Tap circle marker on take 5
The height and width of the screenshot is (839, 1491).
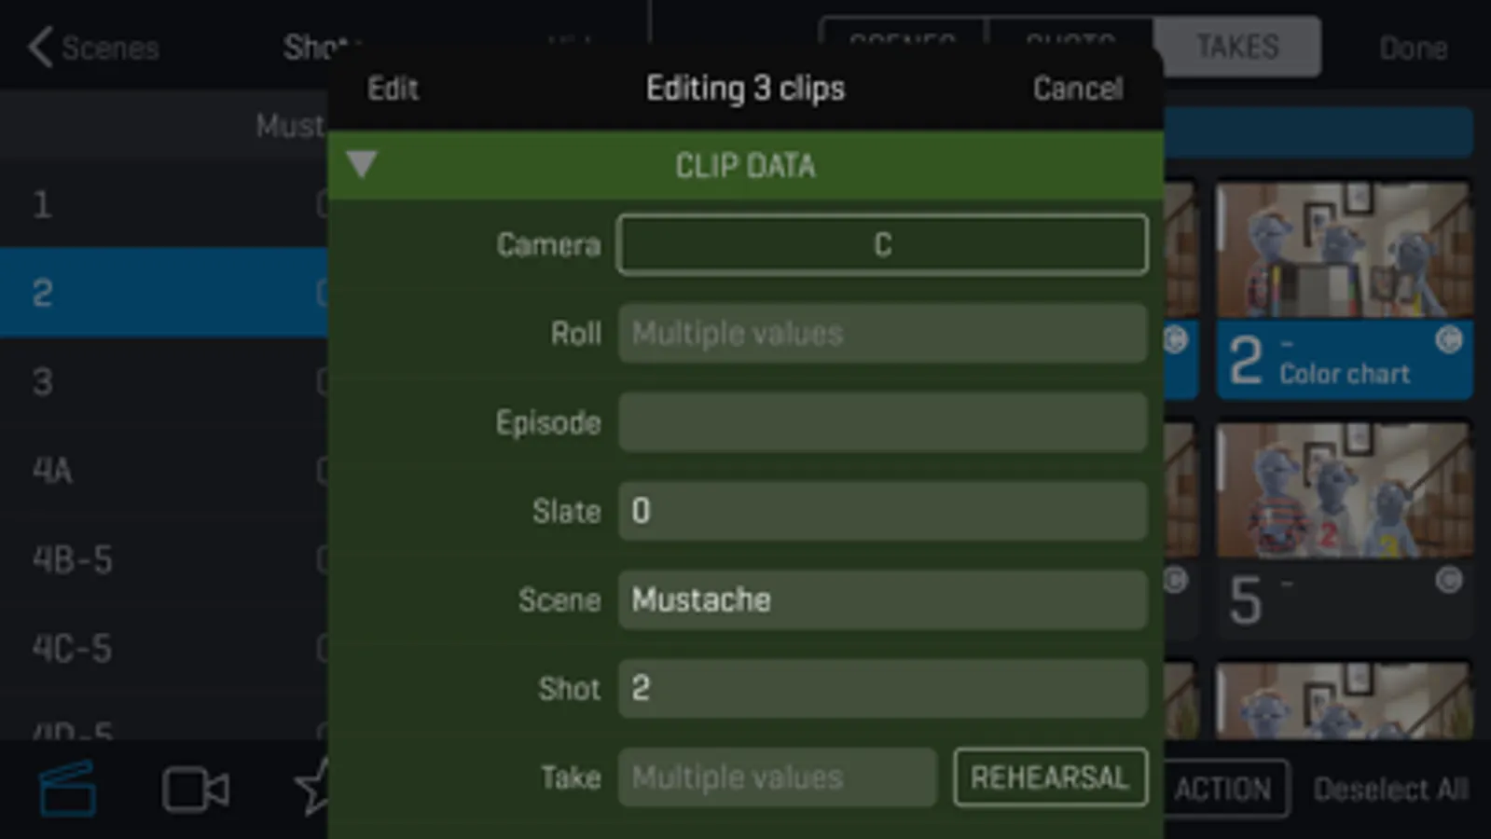pos(1448,580)
